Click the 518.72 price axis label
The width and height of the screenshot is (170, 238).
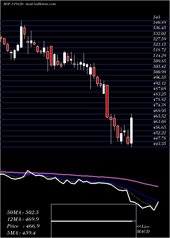(x=159, y=50)
